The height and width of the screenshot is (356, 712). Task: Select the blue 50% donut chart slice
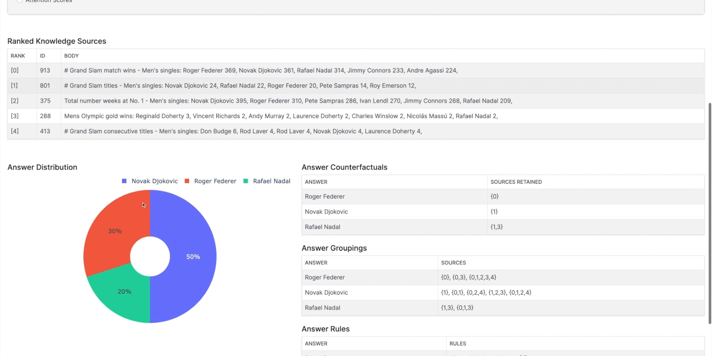[x=193, y=256]
